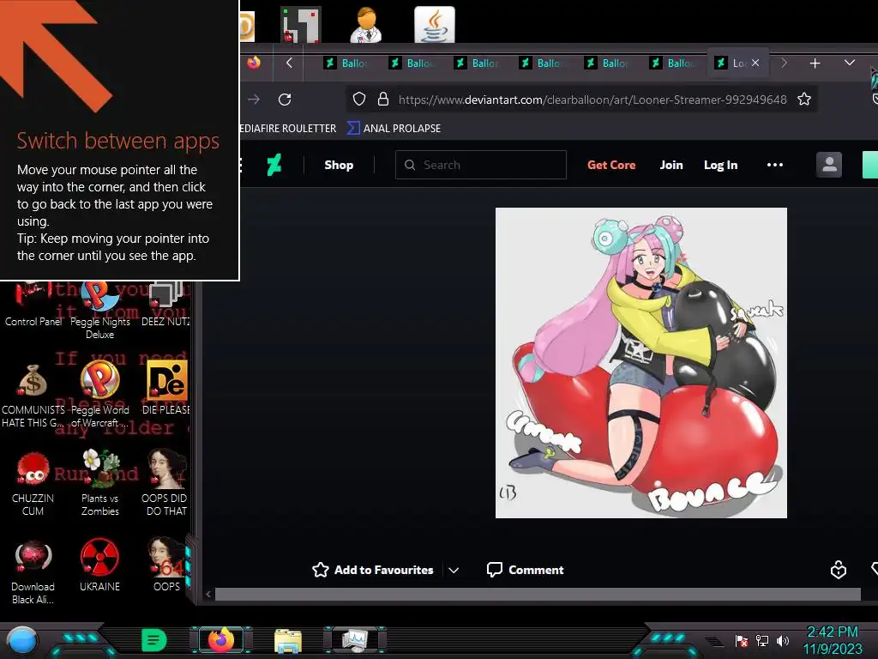Switch to the third Balloon tab

(x=476, y=63)
